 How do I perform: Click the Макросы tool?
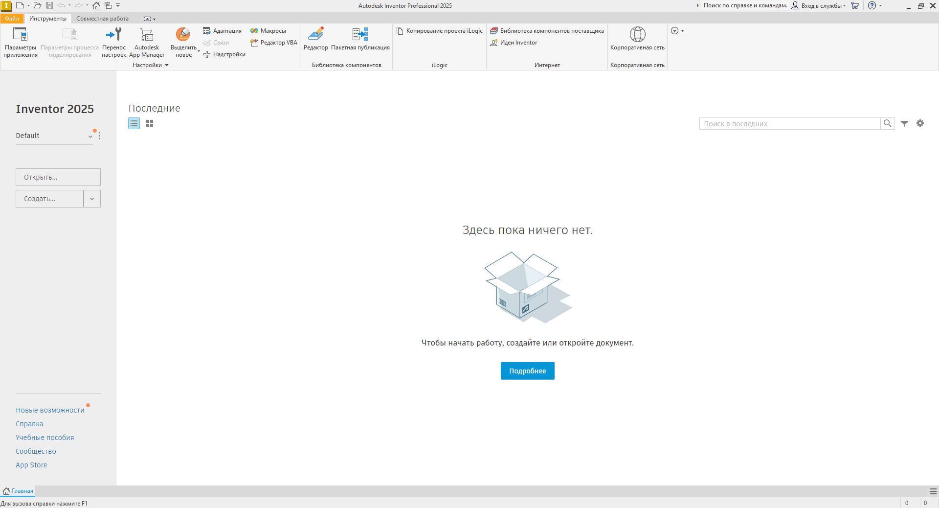268,31
